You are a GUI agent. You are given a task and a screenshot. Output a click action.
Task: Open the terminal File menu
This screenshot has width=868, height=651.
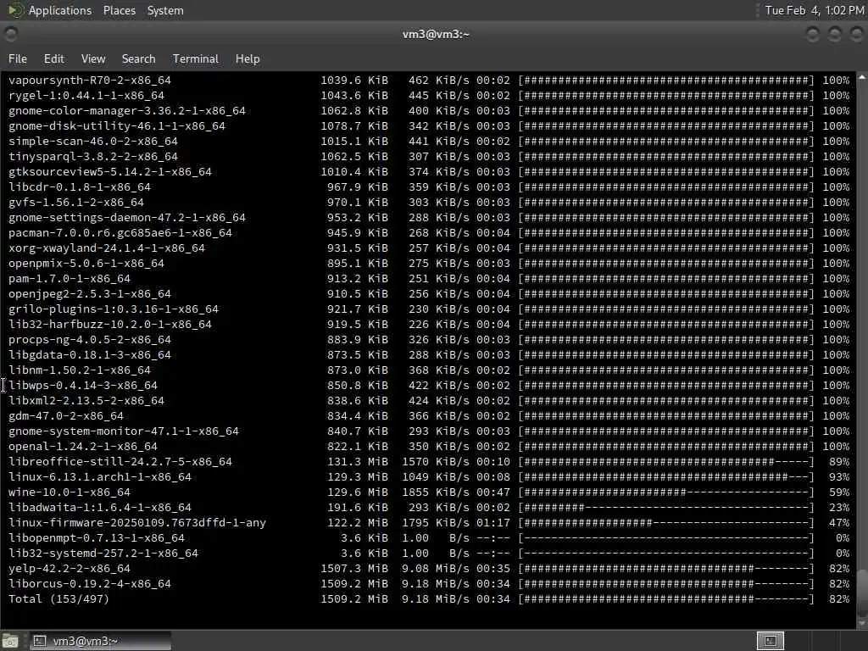coord(18,58)
